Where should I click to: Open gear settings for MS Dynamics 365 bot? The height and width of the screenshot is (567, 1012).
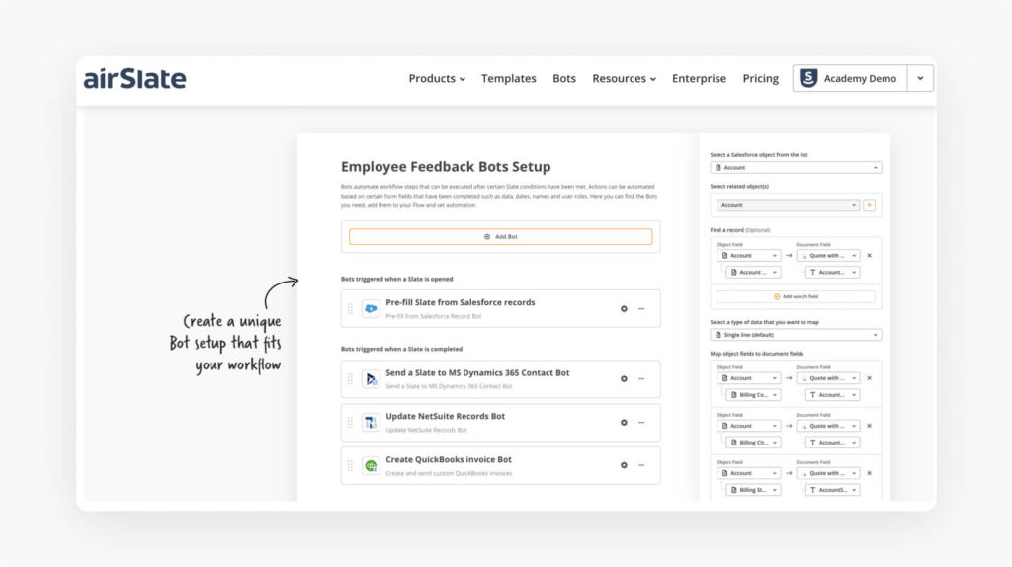point(624,378)
